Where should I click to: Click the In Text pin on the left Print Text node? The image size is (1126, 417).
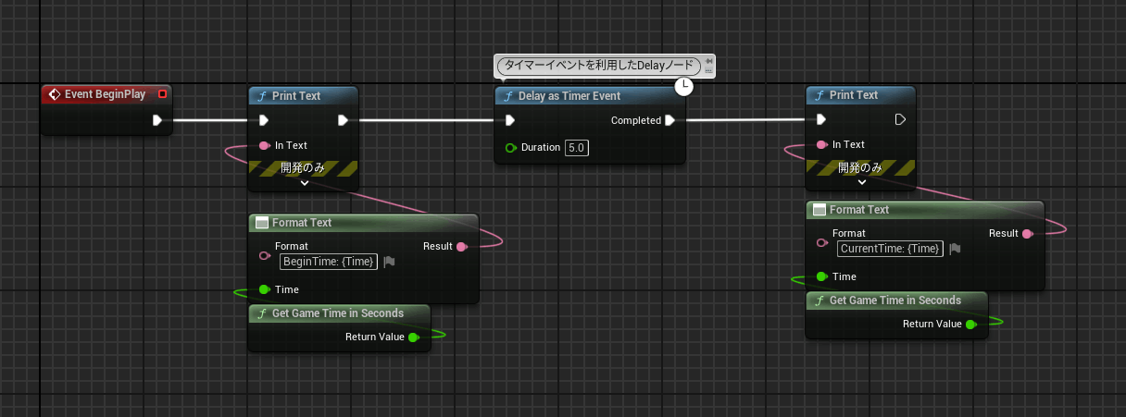pos(264,145)
